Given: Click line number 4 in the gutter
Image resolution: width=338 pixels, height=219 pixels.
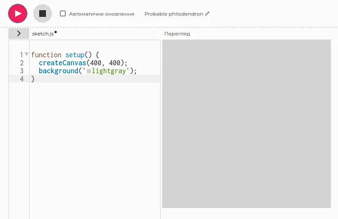Looking at the screenshot, I should pyautogui.click(x=21, y=79).
